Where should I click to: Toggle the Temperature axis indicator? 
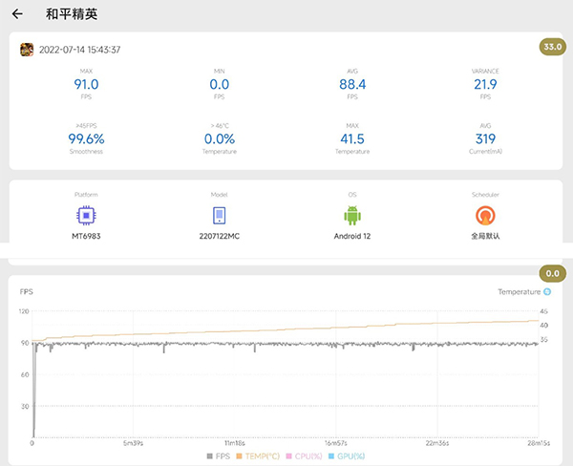tap(547, 291)
